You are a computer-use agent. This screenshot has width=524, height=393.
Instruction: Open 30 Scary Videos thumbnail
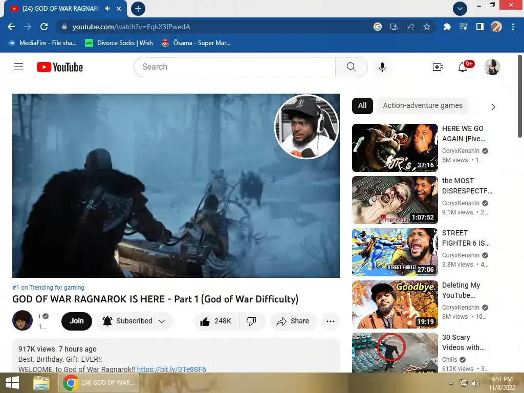395,353
